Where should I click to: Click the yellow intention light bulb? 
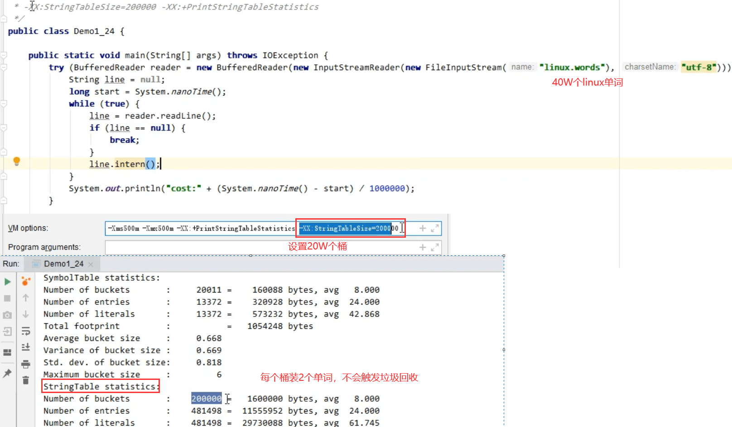pos(17,161)
